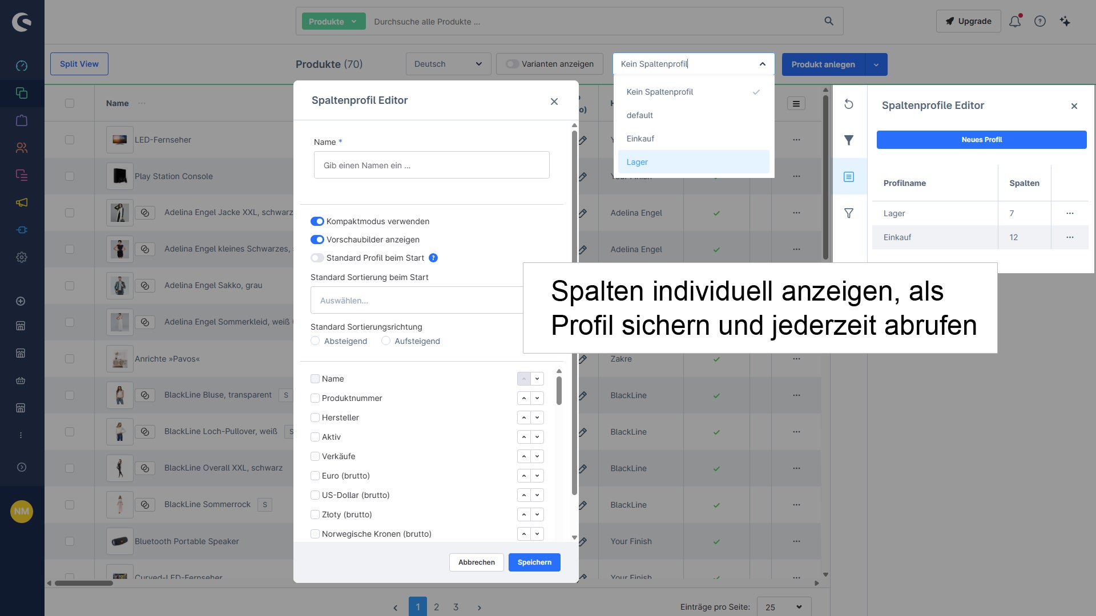Select the column profile list icon
Screen dimensions: 1096x616
click(849, 177)
